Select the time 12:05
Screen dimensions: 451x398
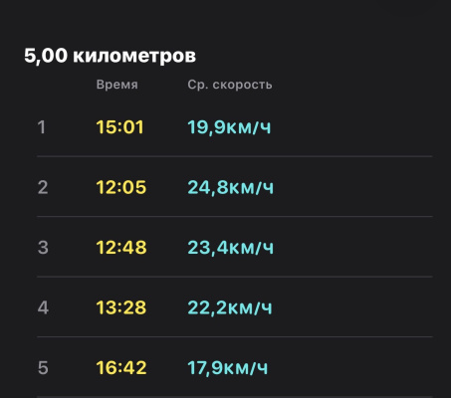click(x=121, y=187)
